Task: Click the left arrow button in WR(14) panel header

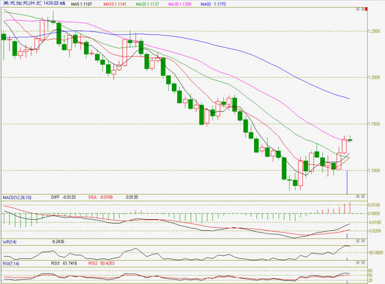Action: pyautogui.click(x=358, y=241)
